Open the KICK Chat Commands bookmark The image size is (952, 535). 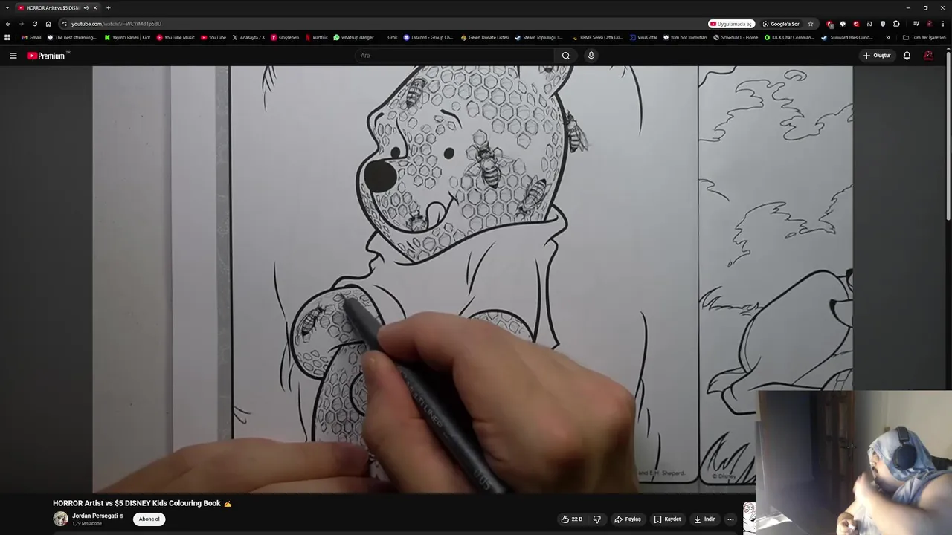pos(790,37)
